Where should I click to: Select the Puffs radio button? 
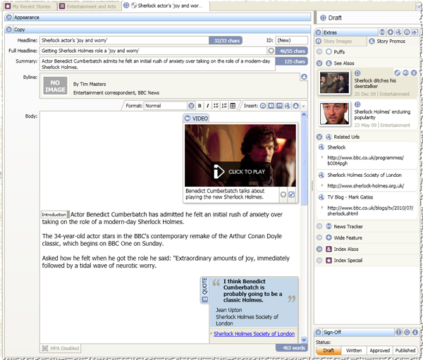(329, 51)
